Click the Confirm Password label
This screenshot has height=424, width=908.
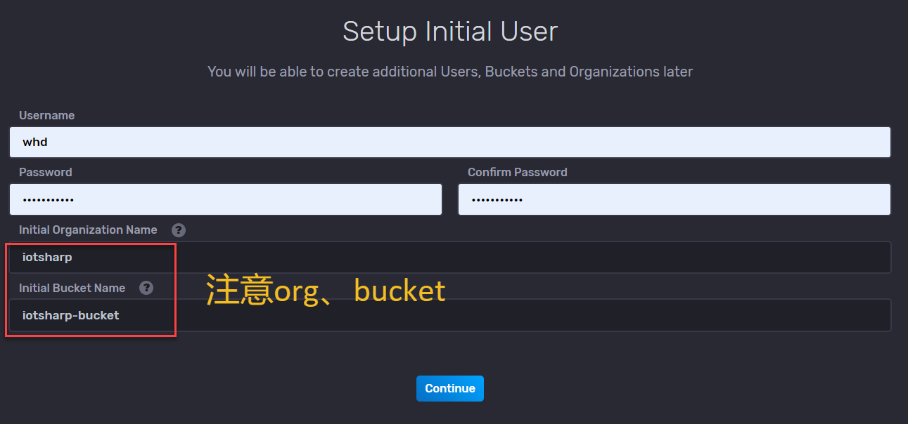click(x=518, y=172)
